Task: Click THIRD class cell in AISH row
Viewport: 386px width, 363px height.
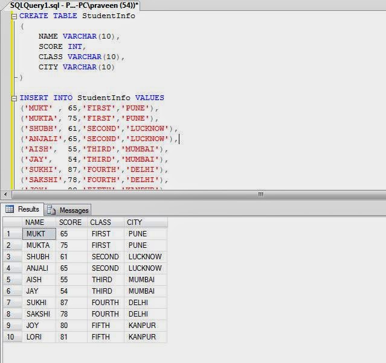Action: [106, 280]
